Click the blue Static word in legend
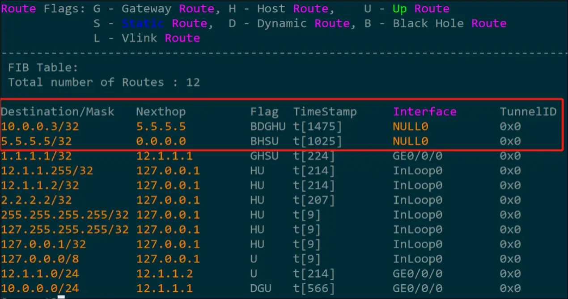Screen dimensions: 568x299 point(143,23)
